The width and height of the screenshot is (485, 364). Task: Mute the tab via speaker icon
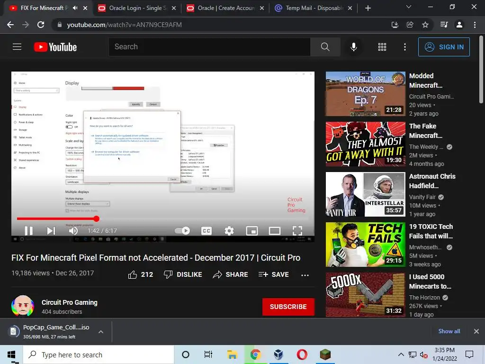point(75,8)
